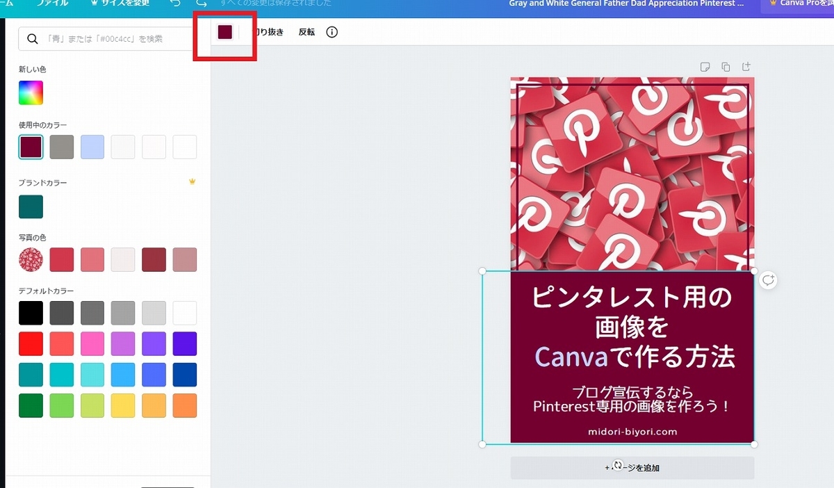Select the light blue swatch under 使用中のカラー
834x488 pixels.
click(x=92, y=147)
